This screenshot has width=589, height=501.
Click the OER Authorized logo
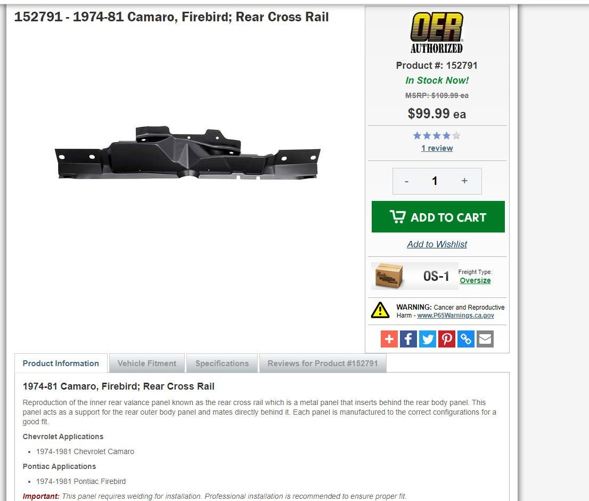point(437,33)
